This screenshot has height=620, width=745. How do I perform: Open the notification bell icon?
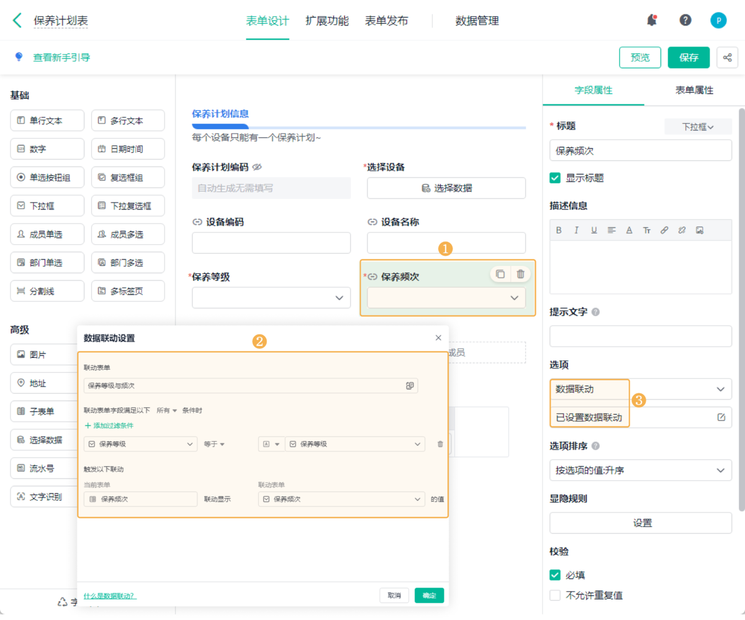coord(652,20)
